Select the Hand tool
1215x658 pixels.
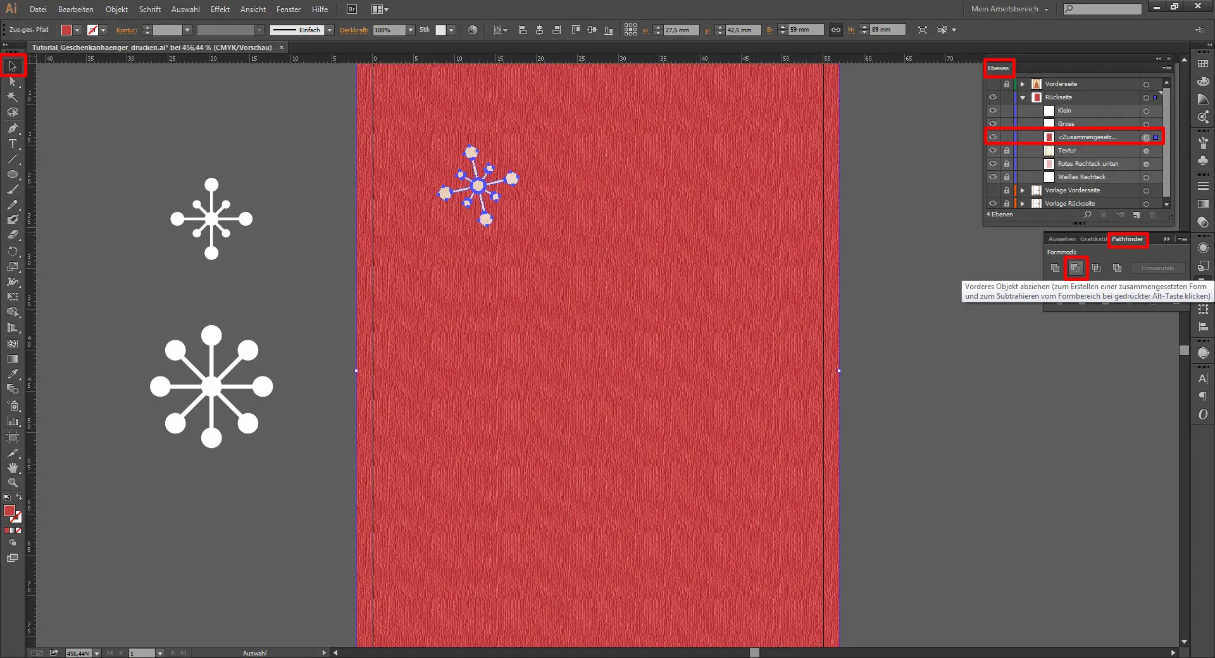coord(12,468)
